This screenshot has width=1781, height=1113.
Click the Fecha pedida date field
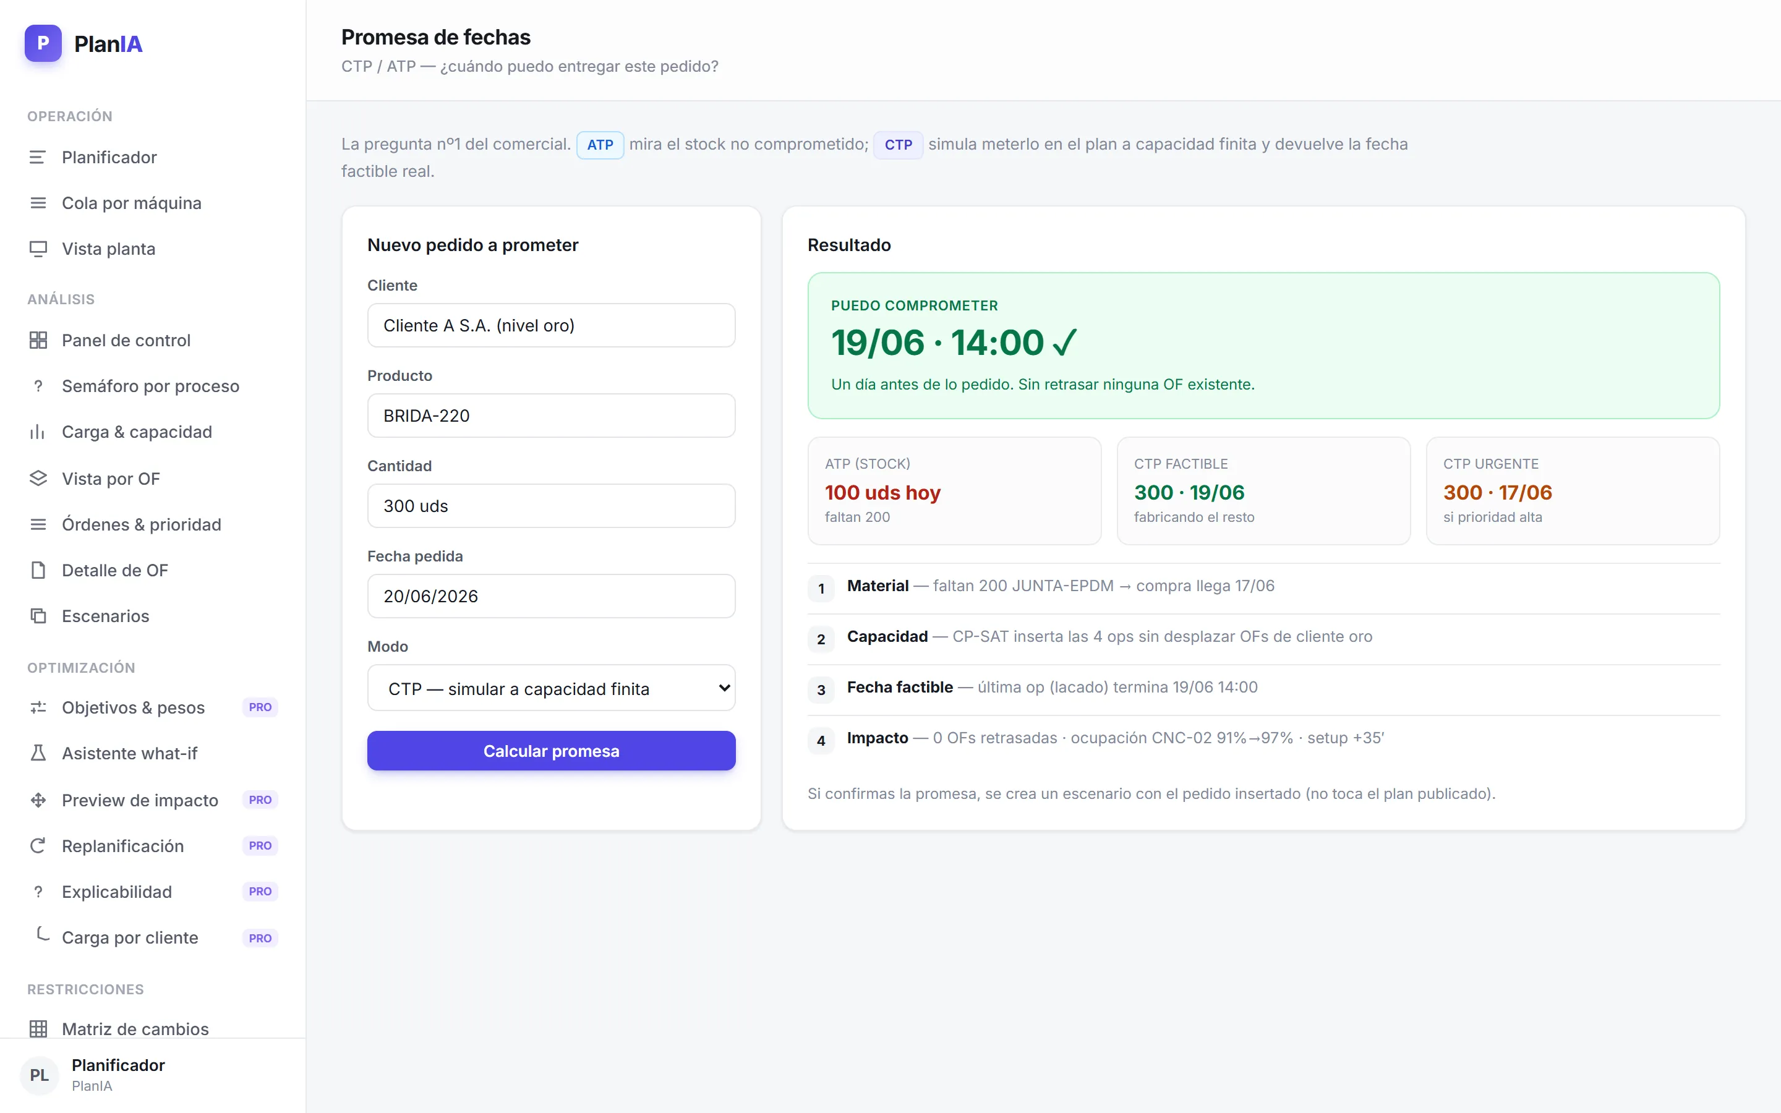click(551, 596)
